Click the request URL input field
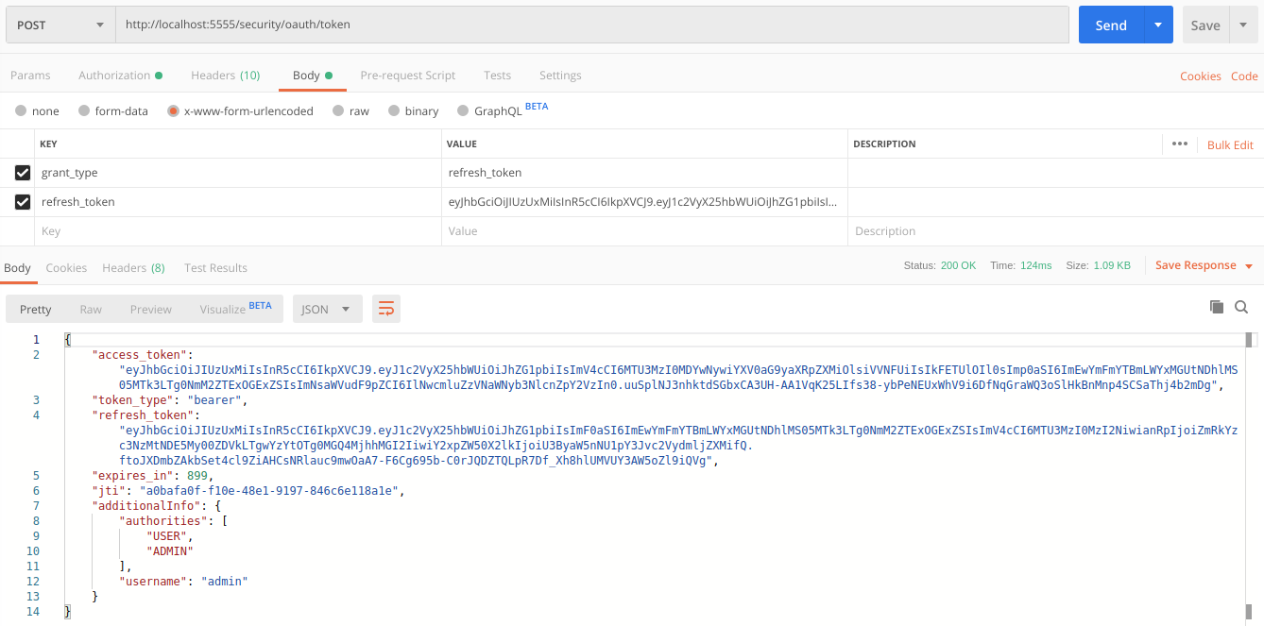1264x626 pixels. click(x=591, y=25)
